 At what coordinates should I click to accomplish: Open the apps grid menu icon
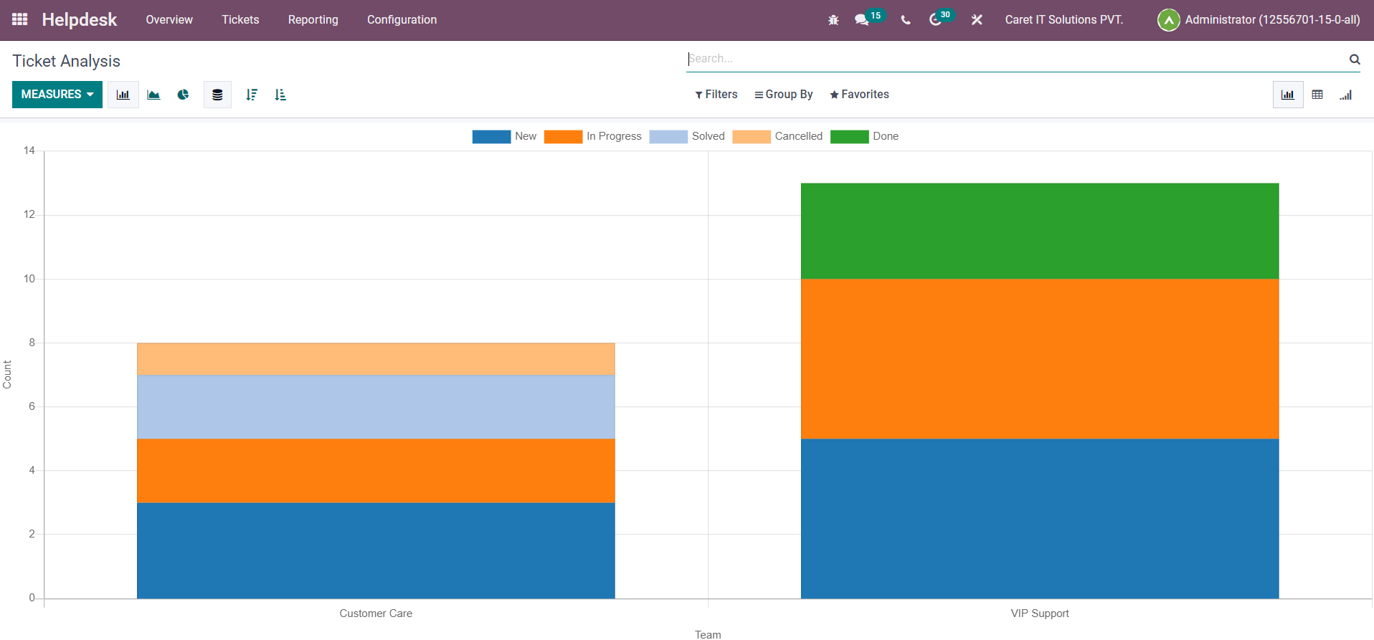click(20, 19)
